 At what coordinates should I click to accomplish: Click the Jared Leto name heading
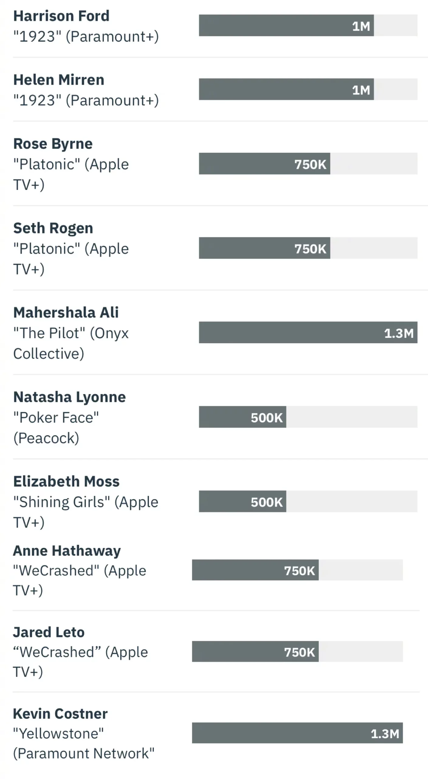click(x=49, y=632)
